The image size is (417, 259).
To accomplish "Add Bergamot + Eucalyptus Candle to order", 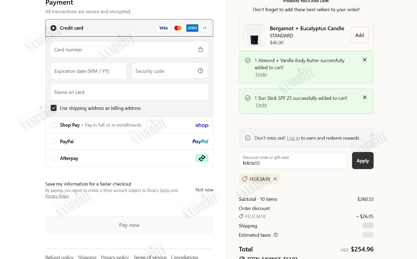I will pyautogui.click(x=360, y=35).
